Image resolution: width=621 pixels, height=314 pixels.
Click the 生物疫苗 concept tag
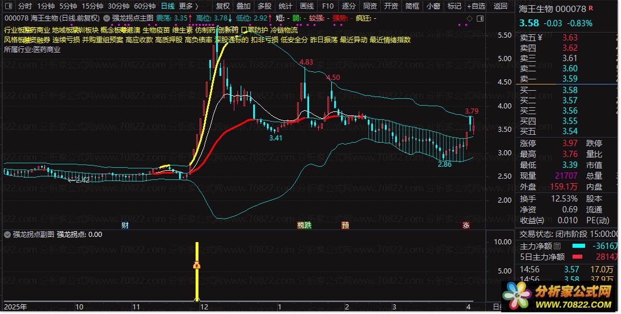[156, 30]
